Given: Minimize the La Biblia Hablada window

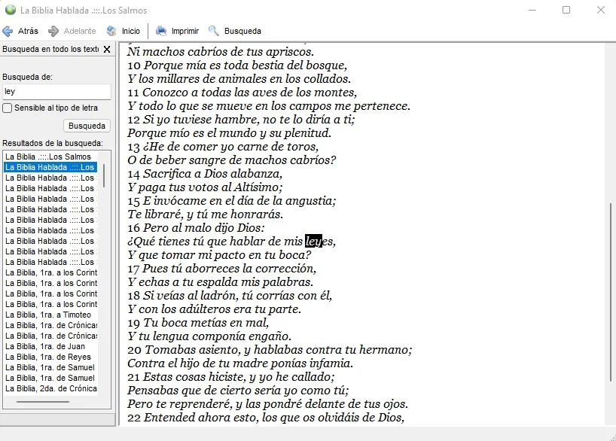Looking at the screenshot, I should (532, 11).
